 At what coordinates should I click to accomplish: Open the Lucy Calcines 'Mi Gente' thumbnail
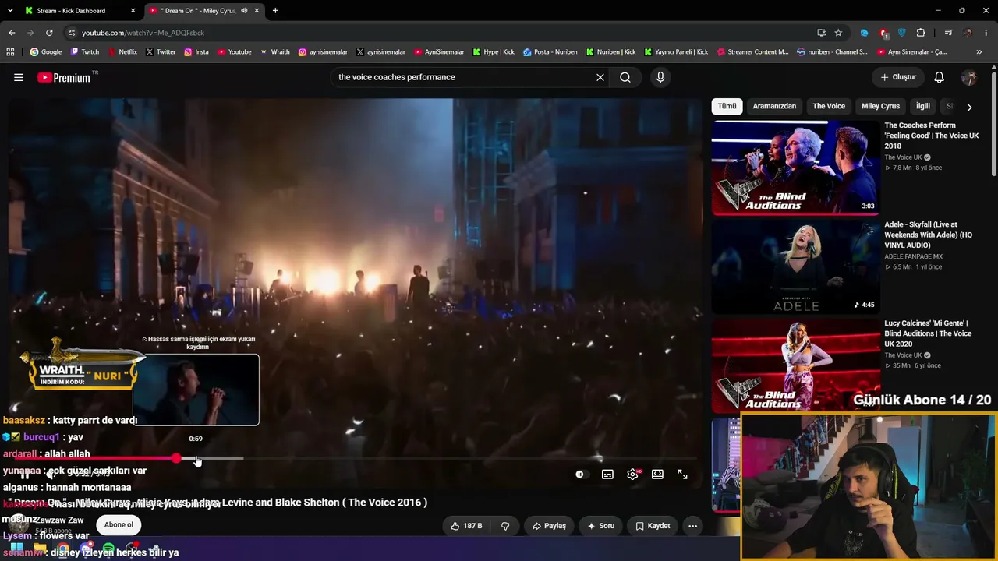point(795,365)
